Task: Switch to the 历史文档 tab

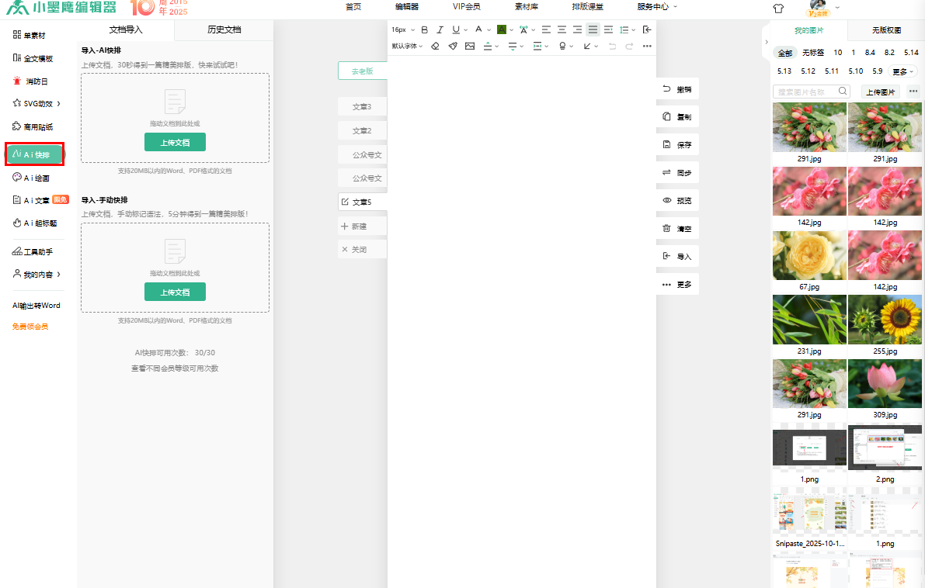Action: (224, 29)
